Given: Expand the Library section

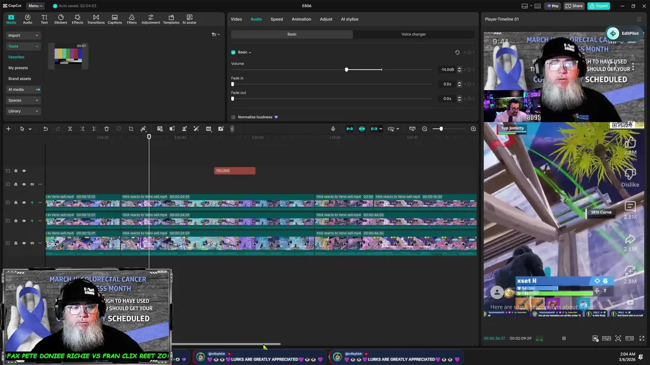Looking at the screenshot, I should [x=23, y=111].
